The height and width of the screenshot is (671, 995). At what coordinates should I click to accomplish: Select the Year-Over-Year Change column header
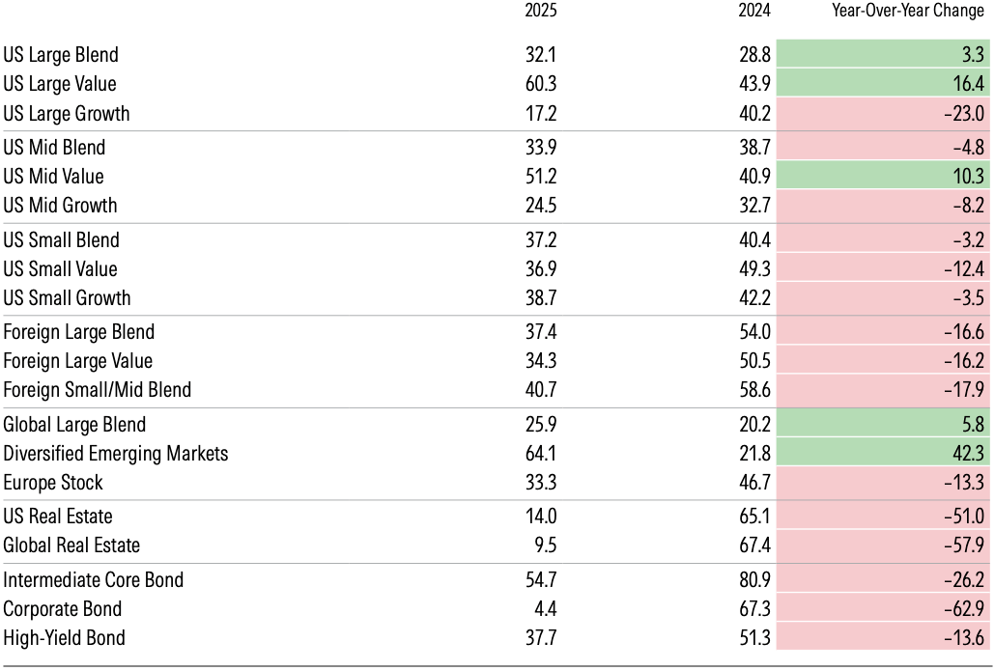(x=908, y=13)
